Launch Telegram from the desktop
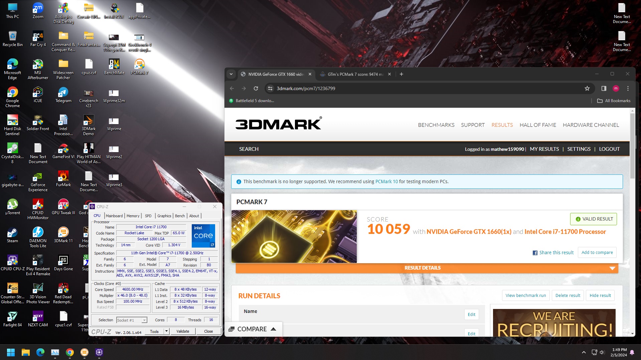The image size is (641, 360). 63,95
